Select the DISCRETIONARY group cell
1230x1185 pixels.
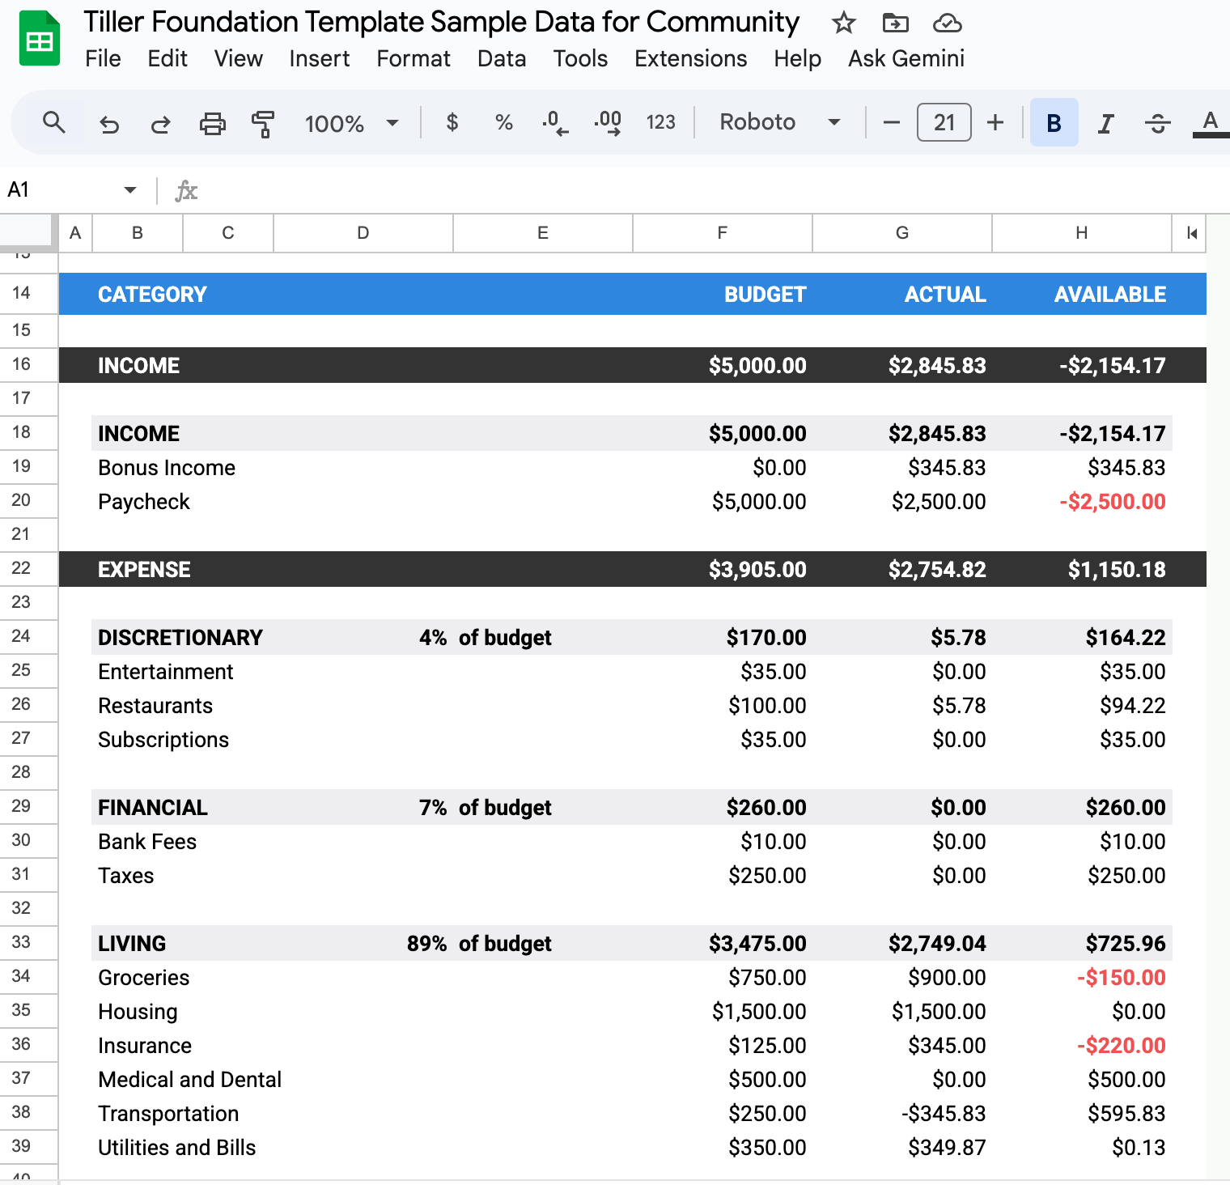(x=180, y=637)
